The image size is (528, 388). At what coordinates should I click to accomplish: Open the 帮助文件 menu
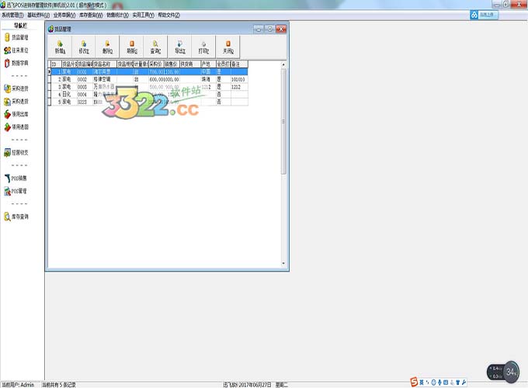[168, 15]
